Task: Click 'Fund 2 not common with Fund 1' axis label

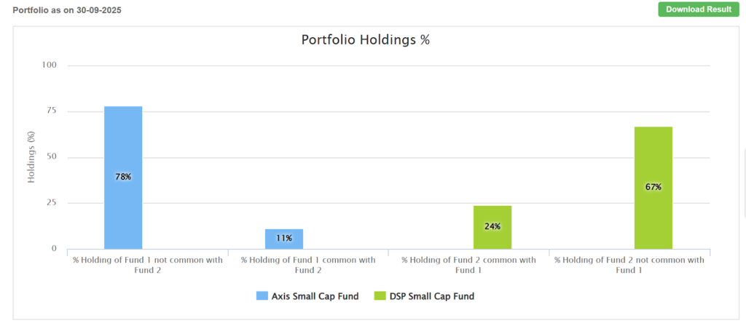Action: click(x=629, y=265)
